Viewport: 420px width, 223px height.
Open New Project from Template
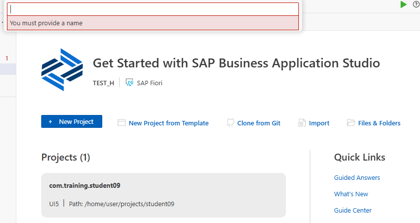168,123
